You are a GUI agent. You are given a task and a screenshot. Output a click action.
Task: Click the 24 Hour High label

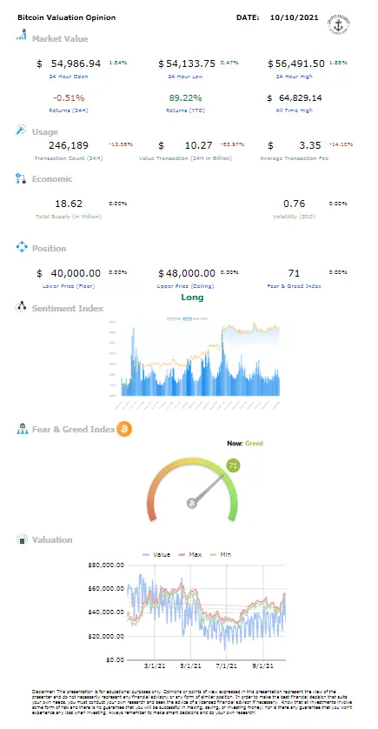click(x=295, y=77)
